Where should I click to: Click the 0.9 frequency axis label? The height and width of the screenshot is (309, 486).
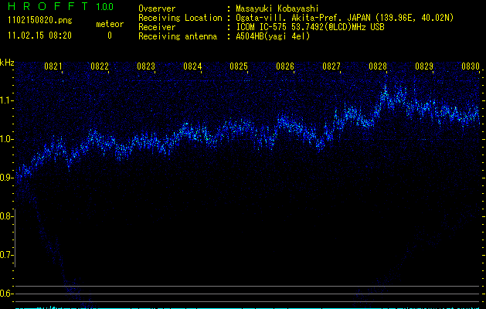[x=5, y=178]
